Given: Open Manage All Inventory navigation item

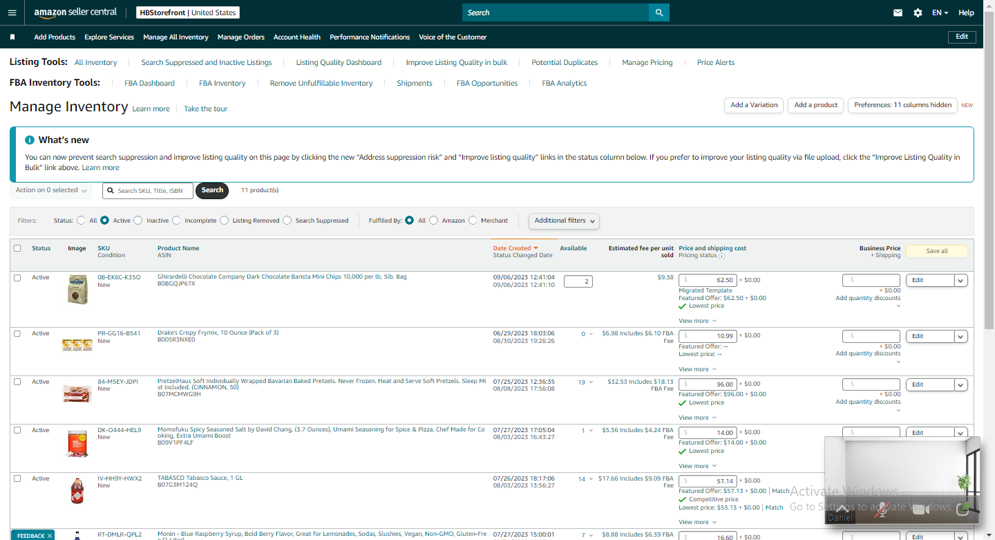Looking at the screenshot, I should click(x=176, y=37).
